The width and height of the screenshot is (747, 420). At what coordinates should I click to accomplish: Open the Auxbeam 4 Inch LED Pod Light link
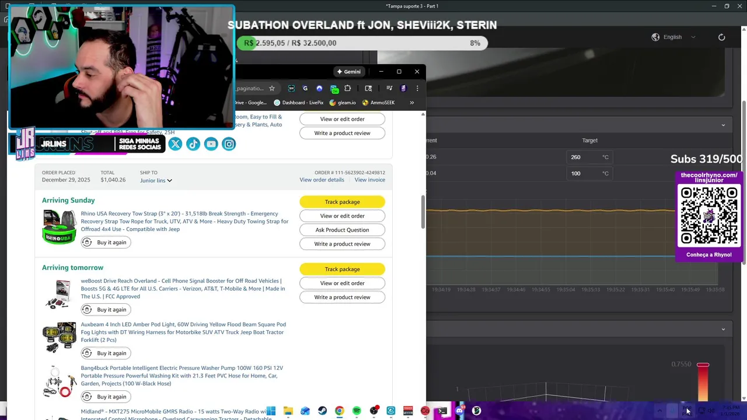183,332
